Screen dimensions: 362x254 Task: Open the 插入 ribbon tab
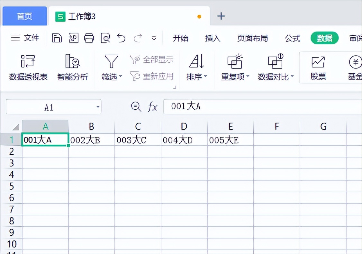point(212,38)
